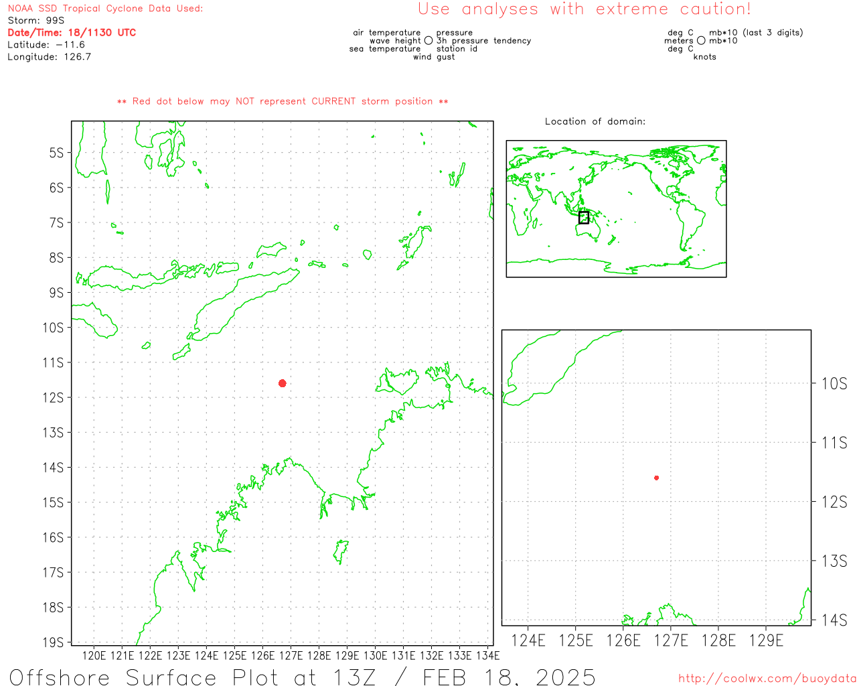
Task: Click the 'wave height' legend label
Action: (x=395, y=41)
